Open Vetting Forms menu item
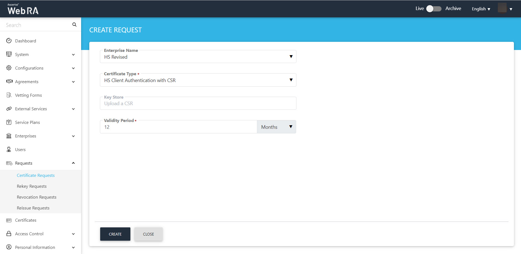This screenshot has width=521, height=254. (x=28, y=95)
